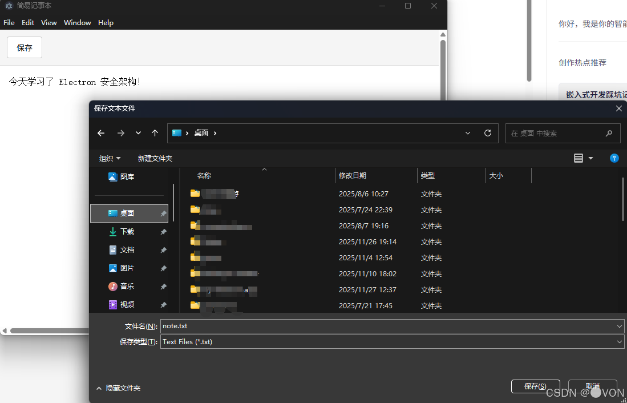
Task: Focus the 在 桌面 中搜索 search box
Action: [x=563, y=133]
